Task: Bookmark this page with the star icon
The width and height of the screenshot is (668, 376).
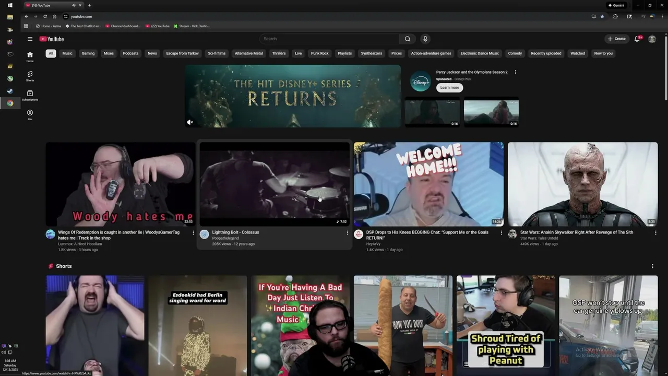Action: pos(602,16)
